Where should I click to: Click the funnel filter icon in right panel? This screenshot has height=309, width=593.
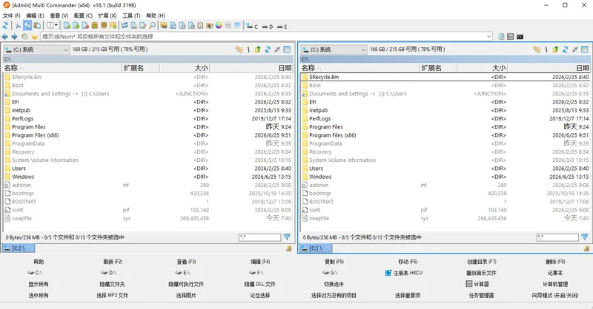click(585, 237)
